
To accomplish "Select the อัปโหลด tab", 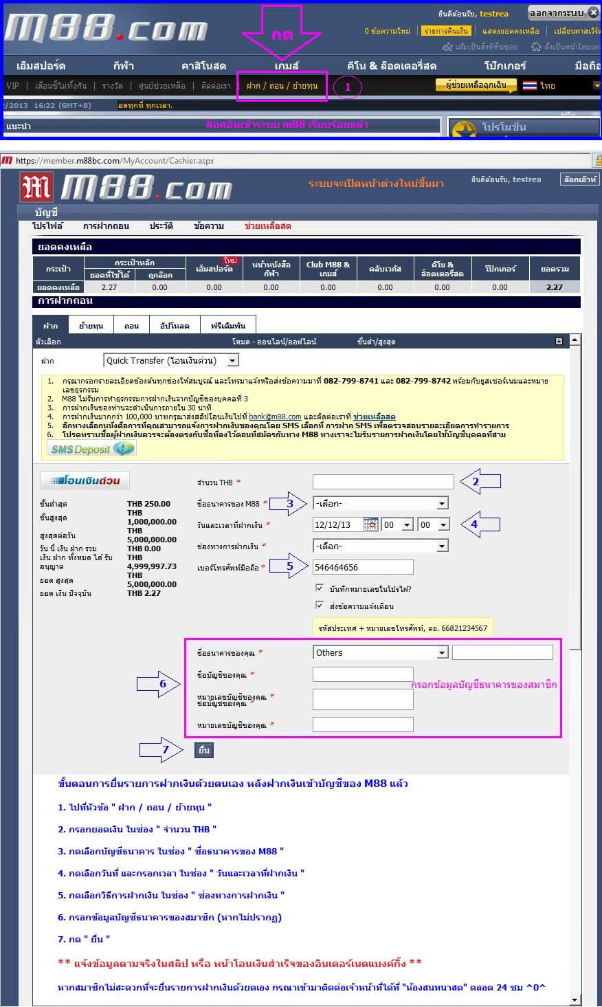I will [175, 325].
